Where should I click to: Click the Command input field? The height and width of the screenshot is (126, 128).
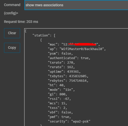coord(76,5)
